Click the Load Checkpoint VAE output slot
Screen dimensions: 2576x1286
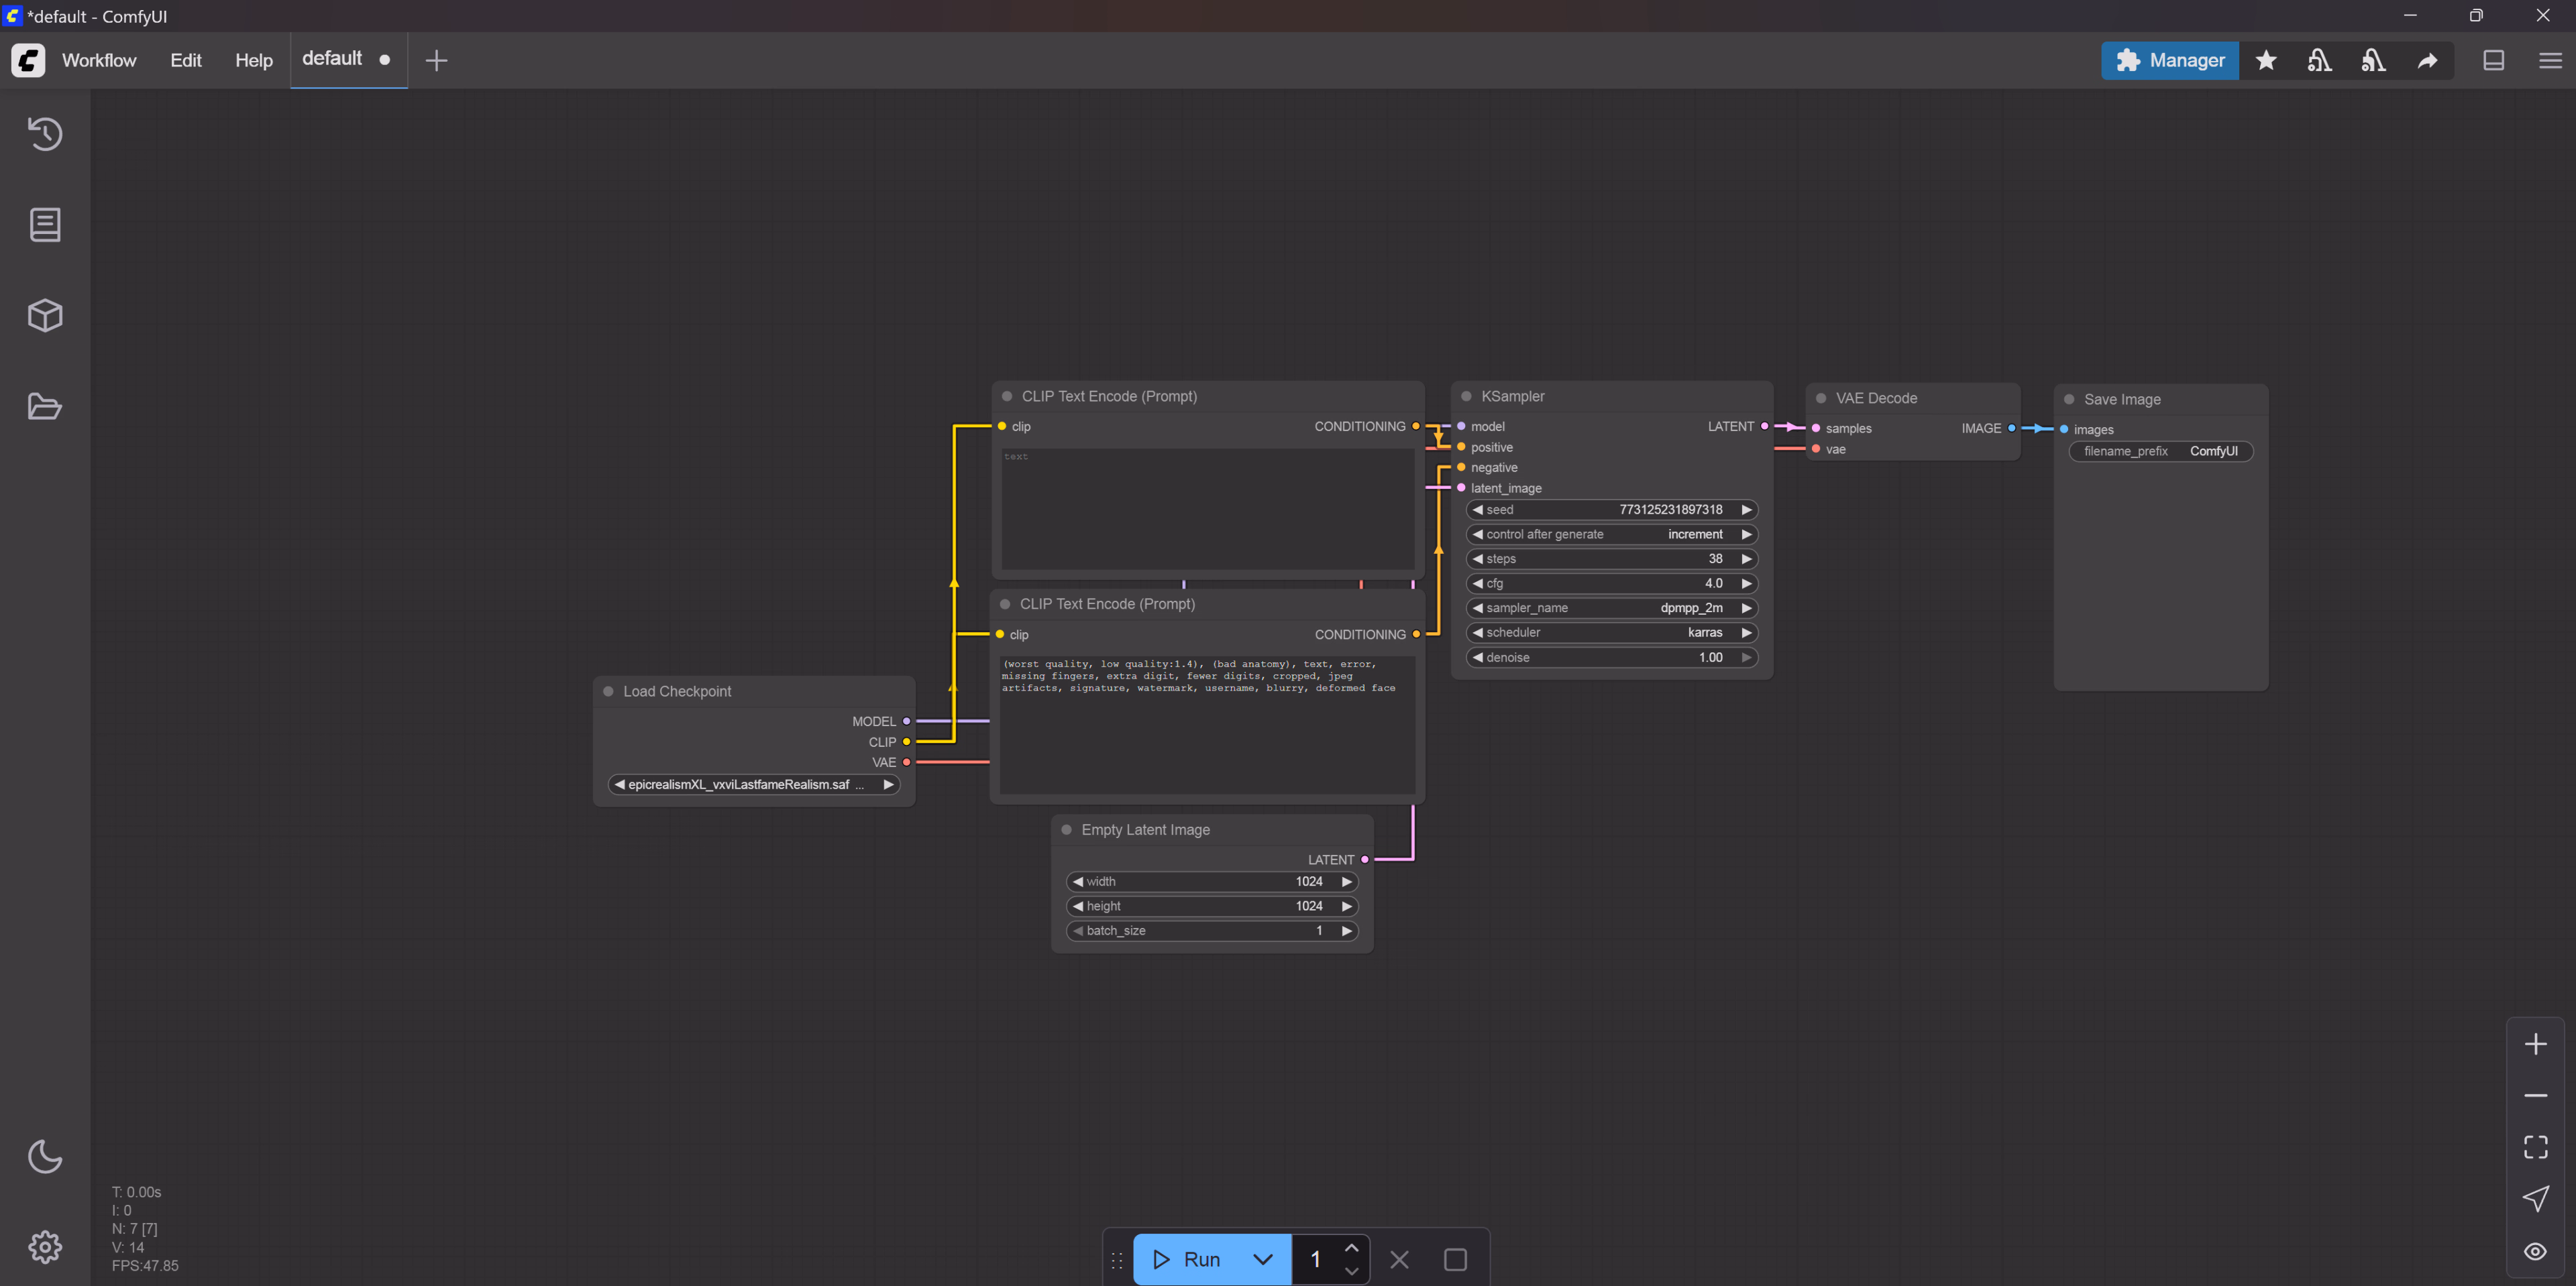[906, 762]
